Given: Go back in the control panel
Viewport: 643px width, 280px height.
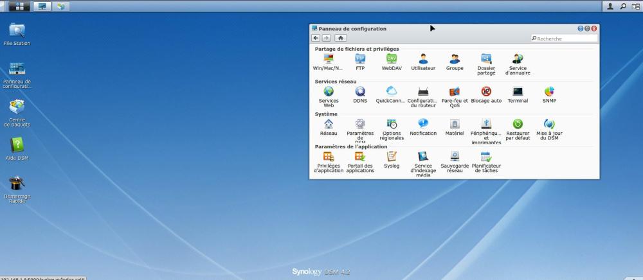Looking at the screenshot, I should pyautogui.click(x=316, y=38).
